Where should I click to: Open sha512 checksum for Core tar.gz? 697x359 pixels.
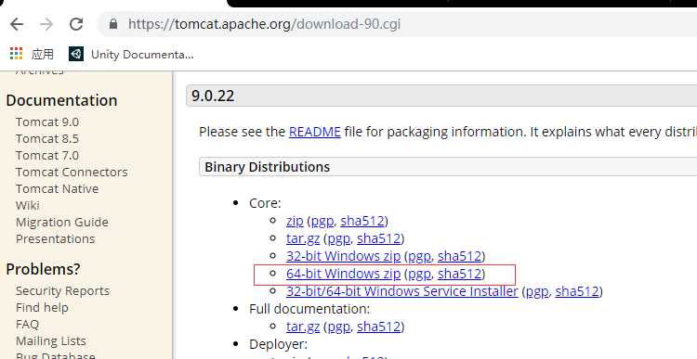379,238
